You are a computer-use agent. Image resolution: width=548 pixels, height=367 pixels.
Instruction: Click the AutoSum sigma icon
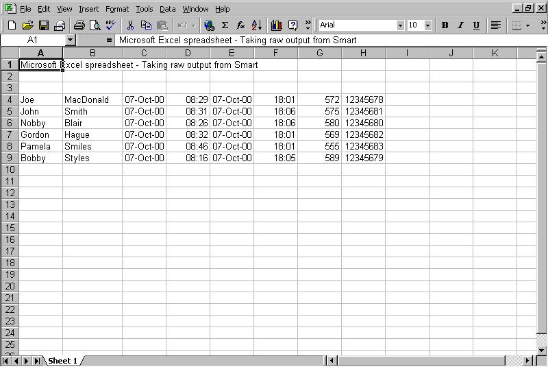point(225,25)
